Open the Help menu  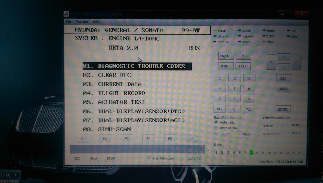(96, 22)
